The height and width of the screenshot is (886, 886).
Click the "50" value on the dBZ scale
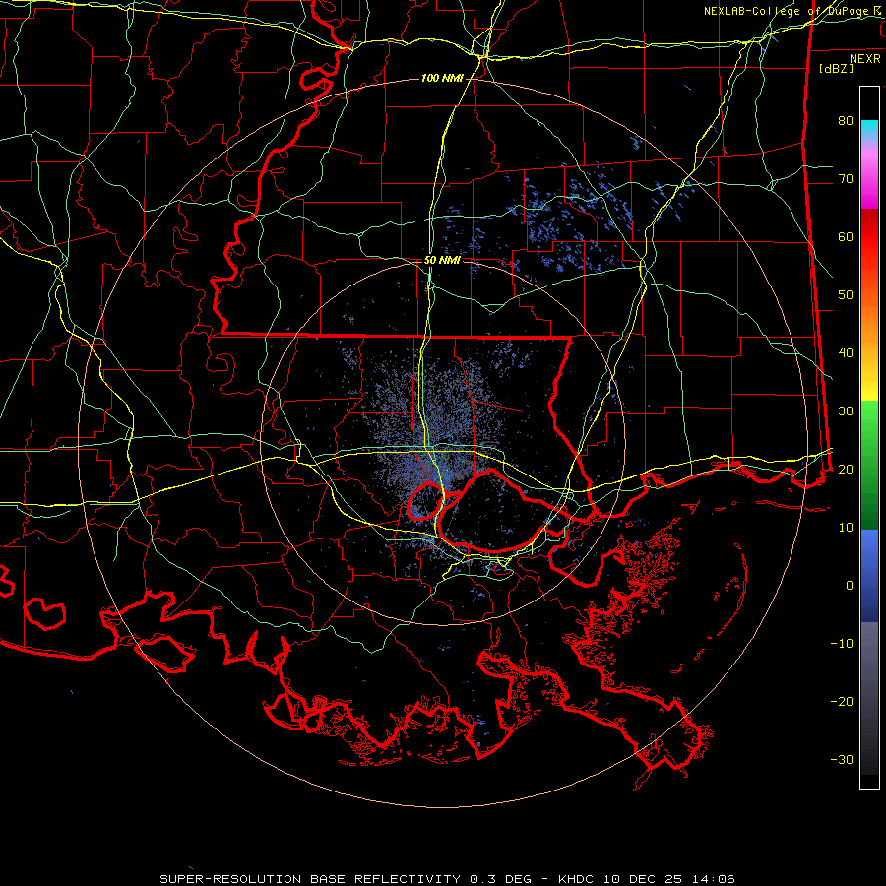(846, 295)
